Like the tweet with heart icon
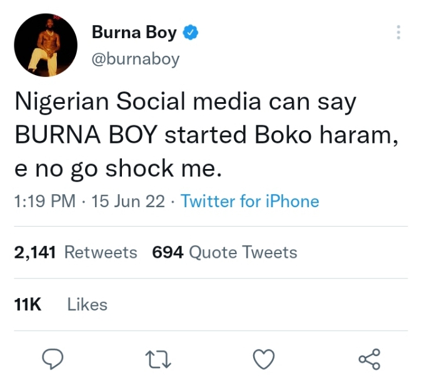This screenshot has height=385, width=422. [x=264, y=359]
